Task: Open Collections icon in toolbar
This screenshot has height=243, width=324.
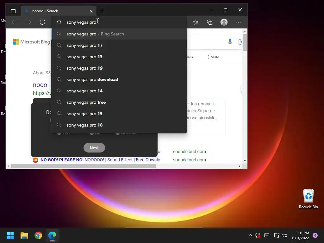Action: 209,22
